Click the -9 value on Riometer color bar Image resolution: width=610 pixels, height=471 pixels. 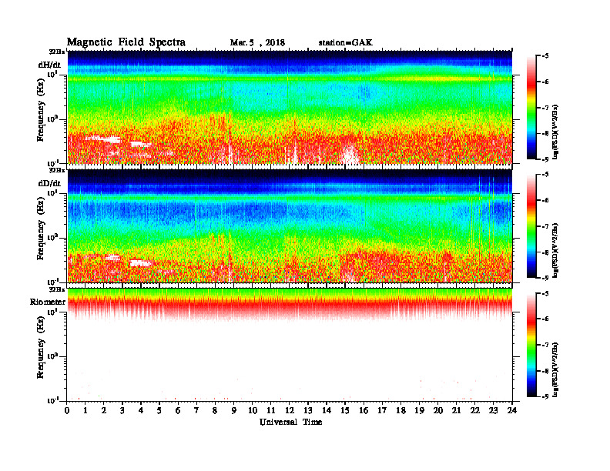click(545, 396)
